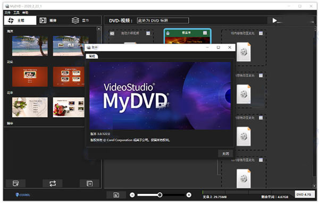Click the stacked layers chapters icon

(x=75, y=20)
